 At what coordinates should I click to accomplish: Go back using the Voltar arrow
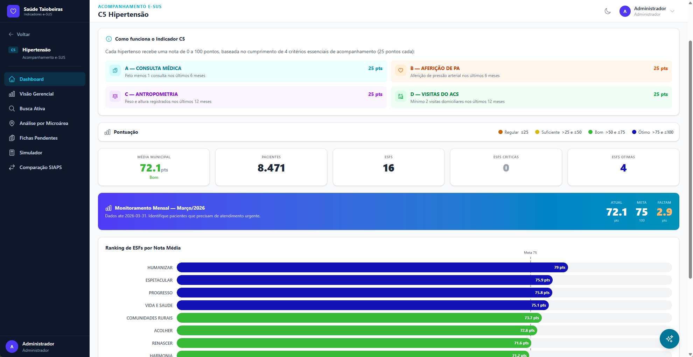point(11,34)
